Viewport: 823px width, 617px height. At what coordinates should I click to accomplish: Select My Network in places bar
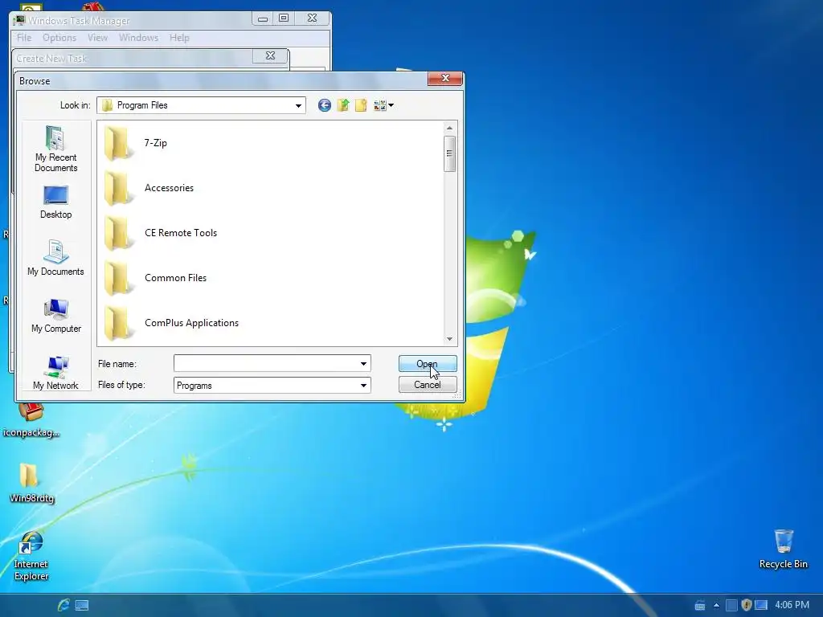[55, 373]
